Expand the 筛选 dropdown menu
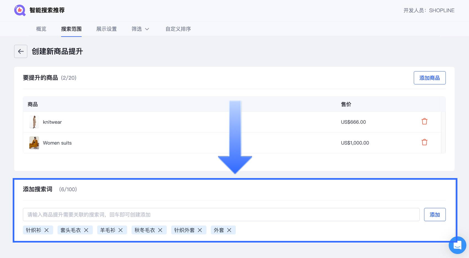The width and height of the screenshot is (469, 258). [140, 29]
